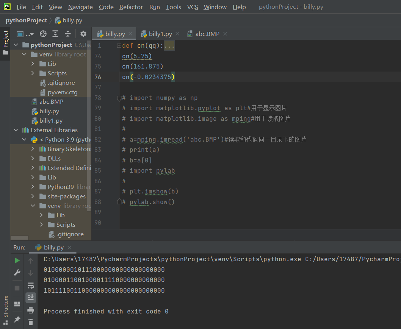
Task: Click the python.exe path link in console
Action: (172, 259)
